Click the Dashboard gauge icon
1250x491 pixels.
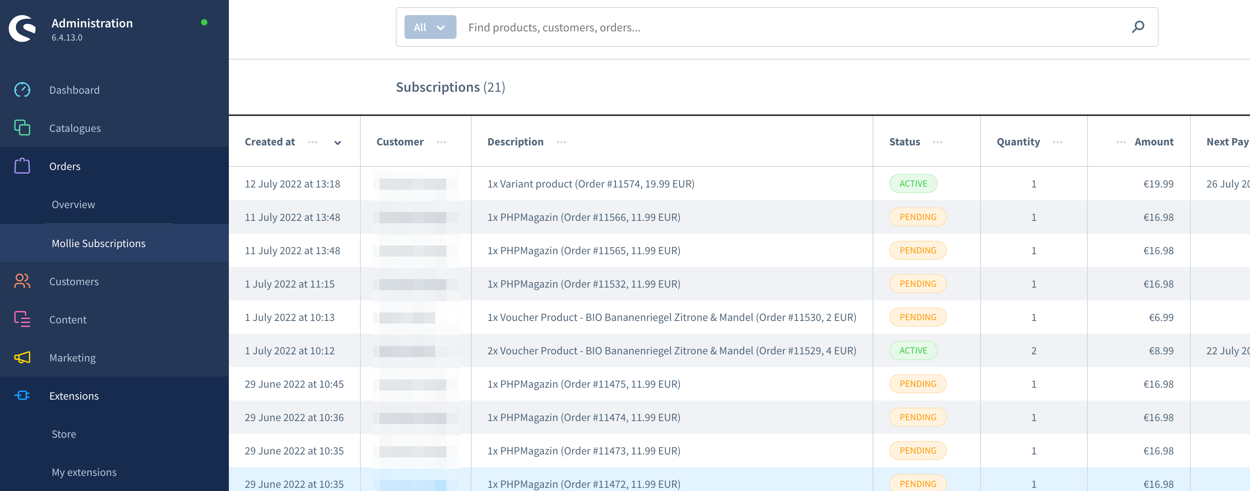pos(22,90)
